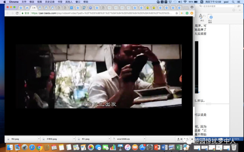Open Photos from the Dock
Viewport: 244px width, 152px height.
[91, 147]
